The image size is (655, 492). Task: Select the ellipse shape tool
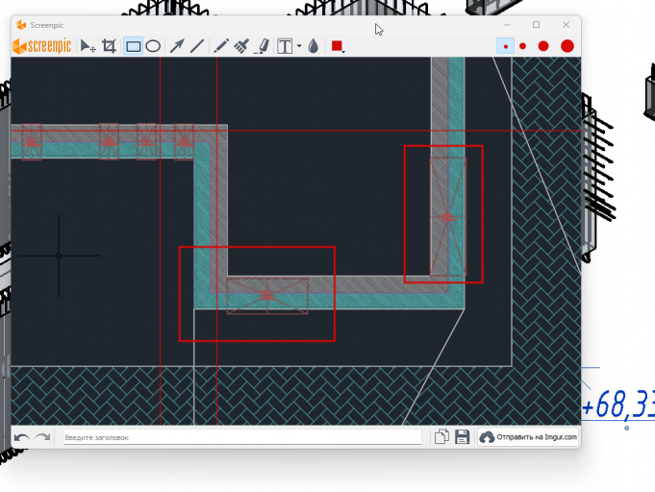153,46
